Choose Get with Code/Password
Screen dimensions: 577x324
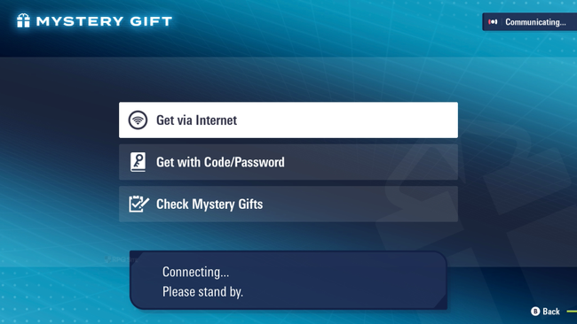point(288,162)
